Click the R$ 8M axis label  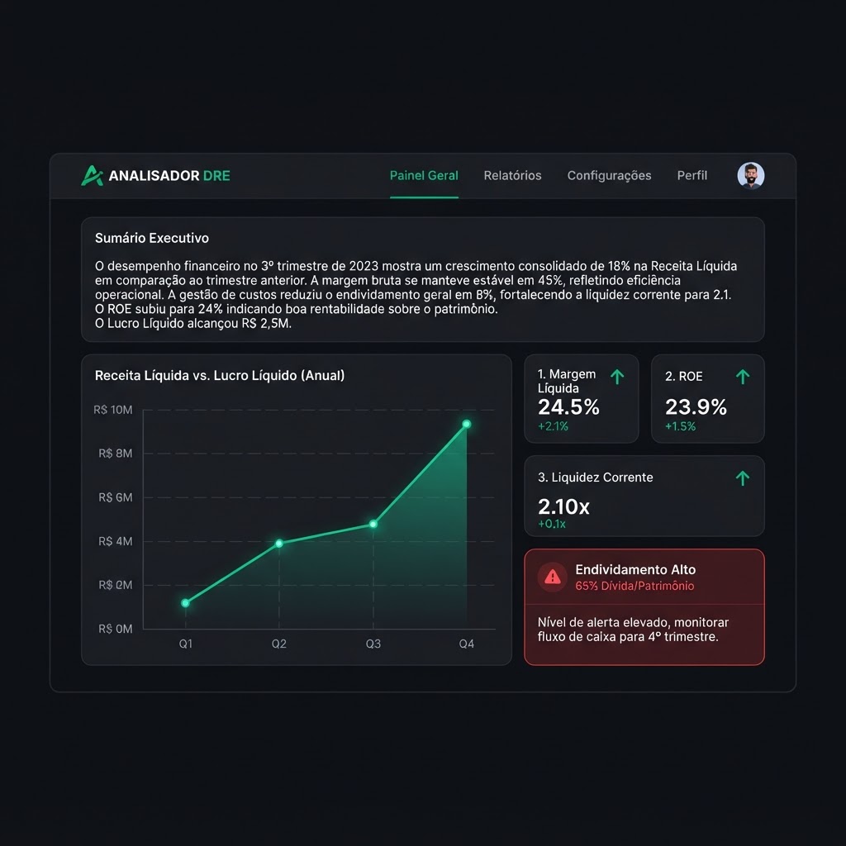(x=116, y=454)
